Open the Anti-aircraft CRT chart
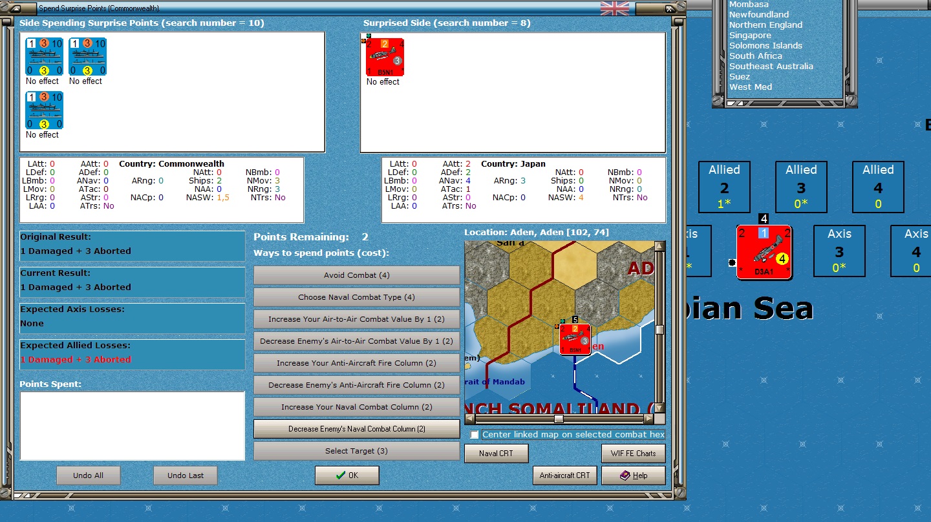Image resolution: width=931 pixels, height=522 pixels. [565, 475]
